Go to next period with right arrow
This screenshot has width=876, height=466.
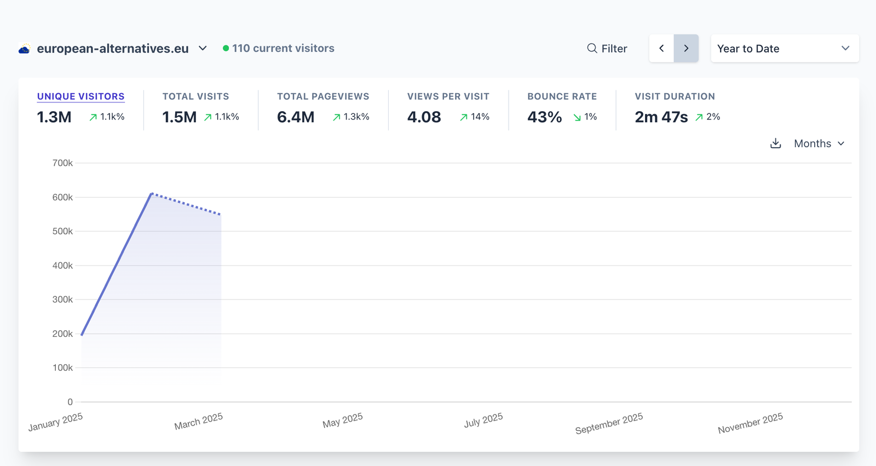point(686,48)
